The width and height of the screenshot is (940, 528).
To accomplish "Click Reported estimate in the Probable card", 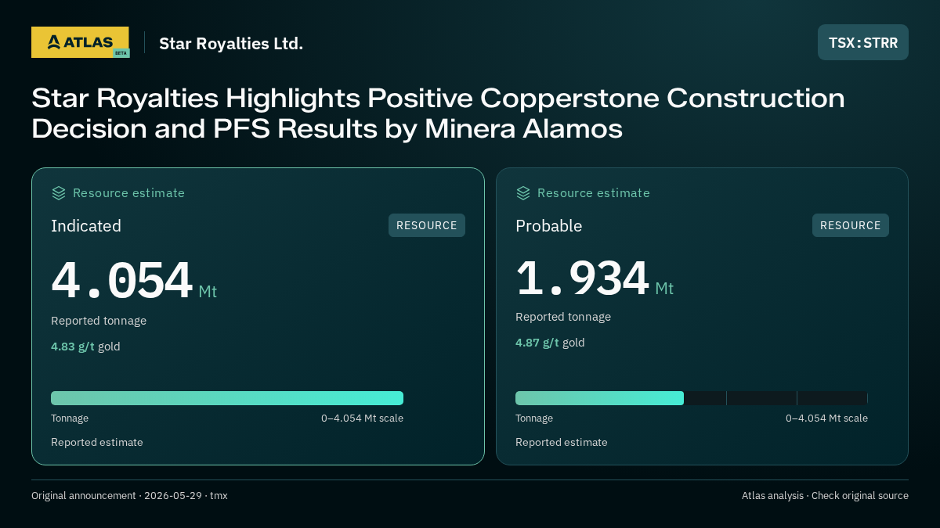I will click(x=562, y=443).
